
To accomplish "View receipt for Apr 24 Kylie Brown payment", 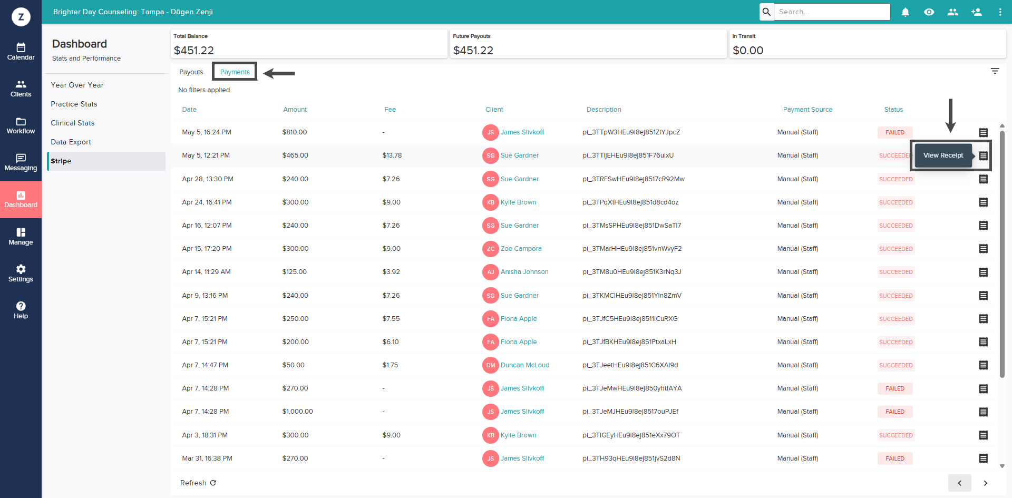I will point(984,202).
